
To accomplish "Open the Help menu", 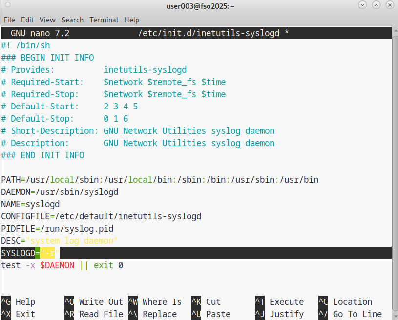I will [131, 20].
